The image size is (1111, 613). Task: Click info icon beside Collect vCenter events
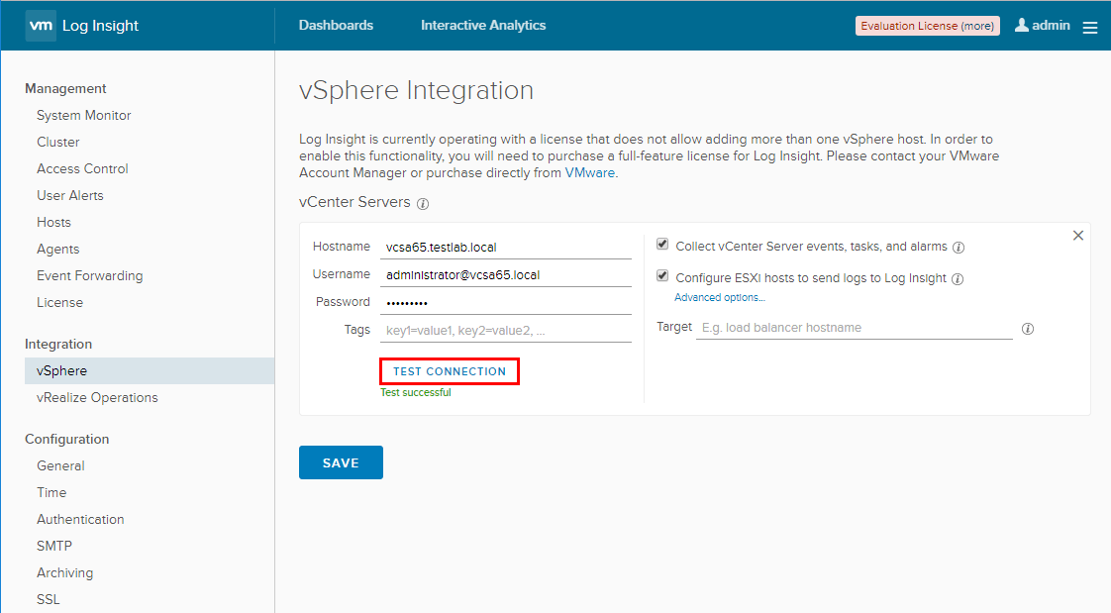click(959, 248)
